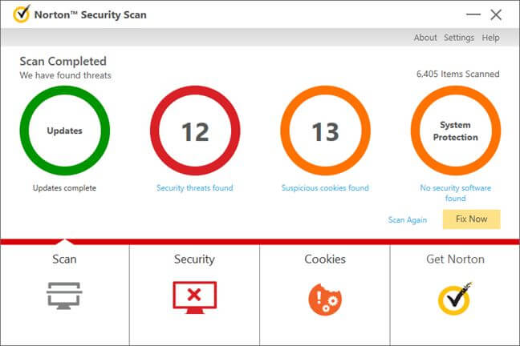Click the Scan Again link
520x346 pixels.
407,219
